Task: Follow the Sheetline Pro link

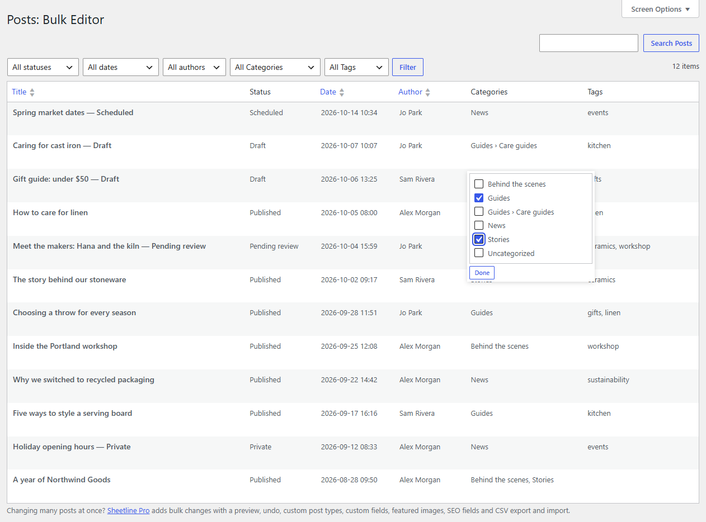Action: (128, 510)
